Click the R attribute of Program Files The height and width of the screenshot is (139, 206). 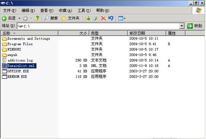169,44
